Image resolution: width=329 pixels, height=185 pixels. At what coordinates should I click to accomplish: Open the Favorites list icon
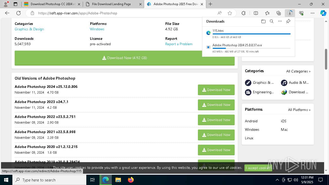(267, 13)
